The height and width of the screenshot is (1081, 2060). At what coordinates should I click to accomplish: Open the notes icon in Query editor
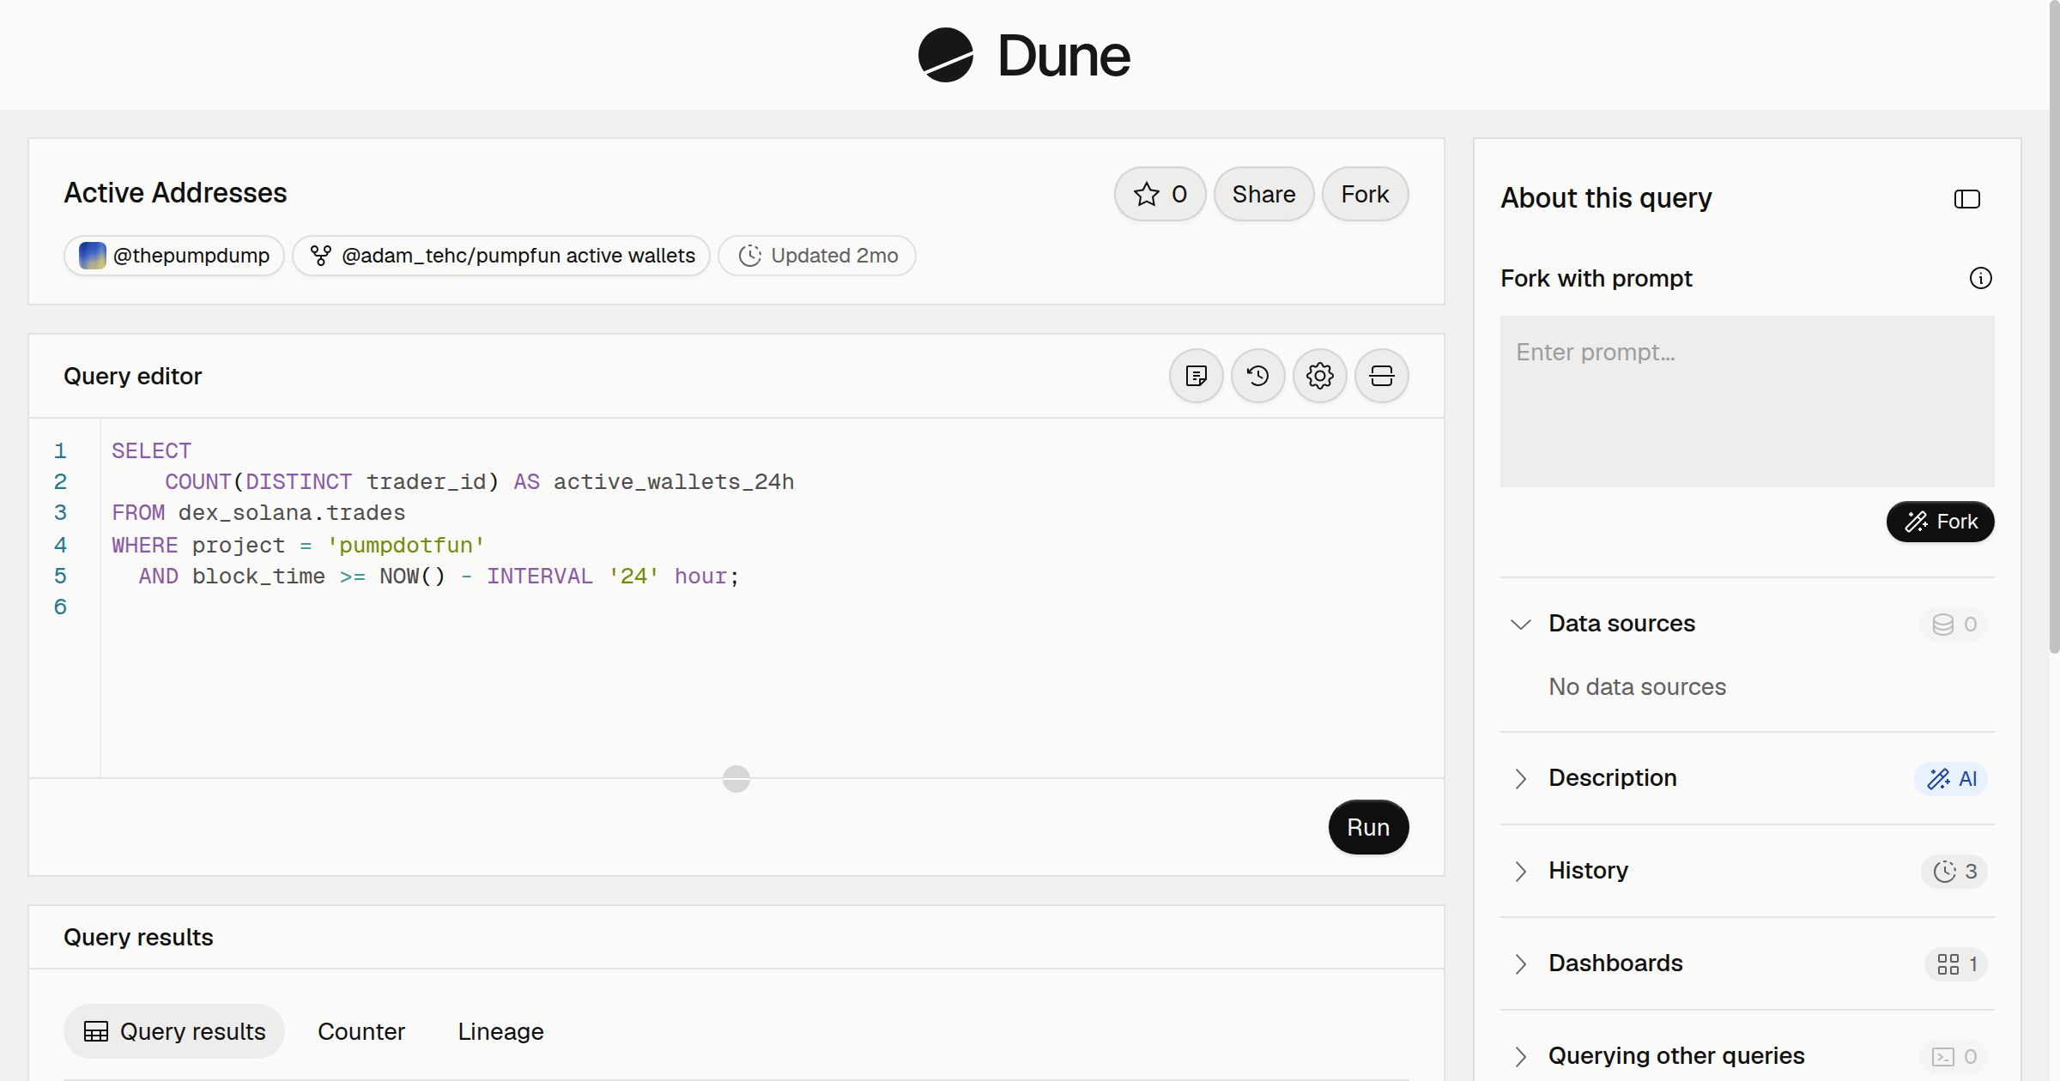click(1197, 376)
